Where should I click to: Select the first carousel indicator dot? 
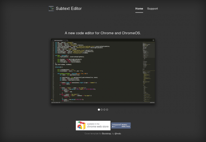[x=99, y=110]
